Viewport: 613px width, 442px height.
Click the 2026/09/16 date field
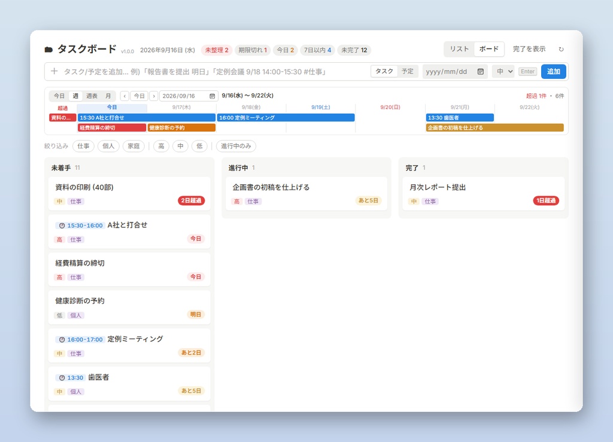pyautogui.click(x=188, y=96)
